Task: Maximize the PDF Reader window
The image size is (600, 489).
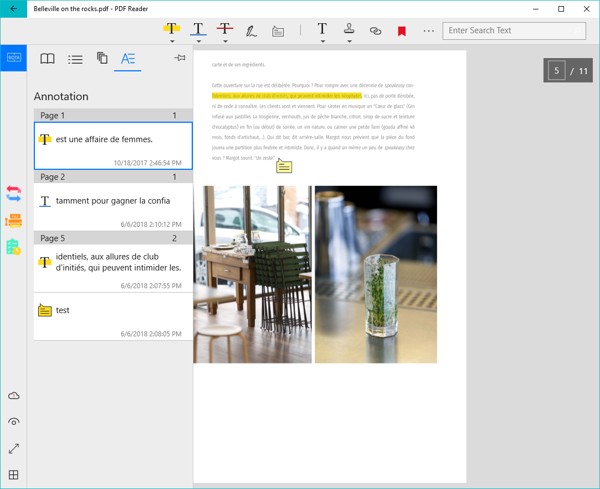Action: (561, 9)
